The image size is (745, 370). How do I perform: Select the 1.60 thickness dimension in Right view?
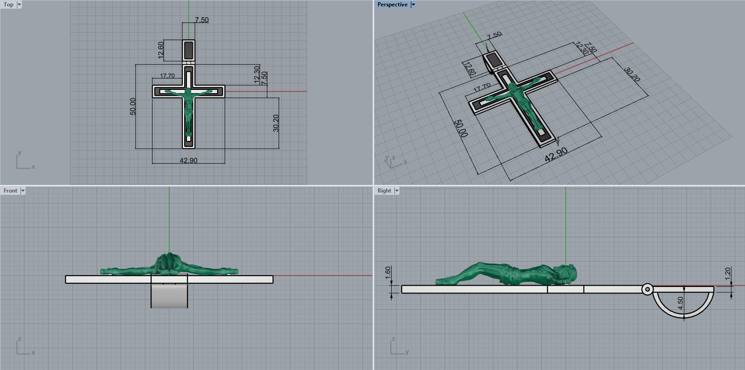click(x=388, y=273)
